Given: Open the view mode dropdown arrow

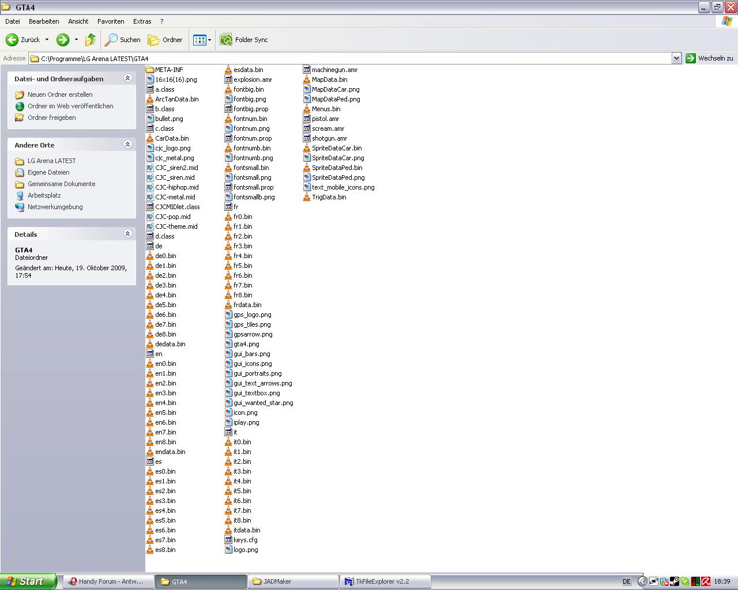Looking at the screenshot, I should (x=209, y=40).
